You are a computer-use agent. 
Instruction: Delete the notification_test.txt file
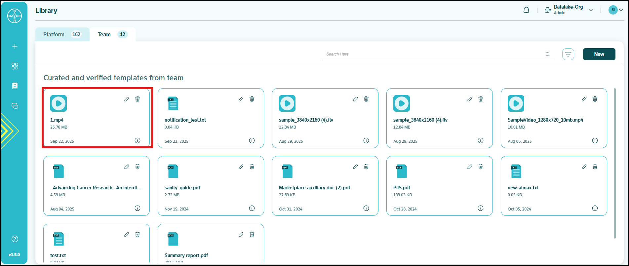pyautogui.click(x=252, y=99)
